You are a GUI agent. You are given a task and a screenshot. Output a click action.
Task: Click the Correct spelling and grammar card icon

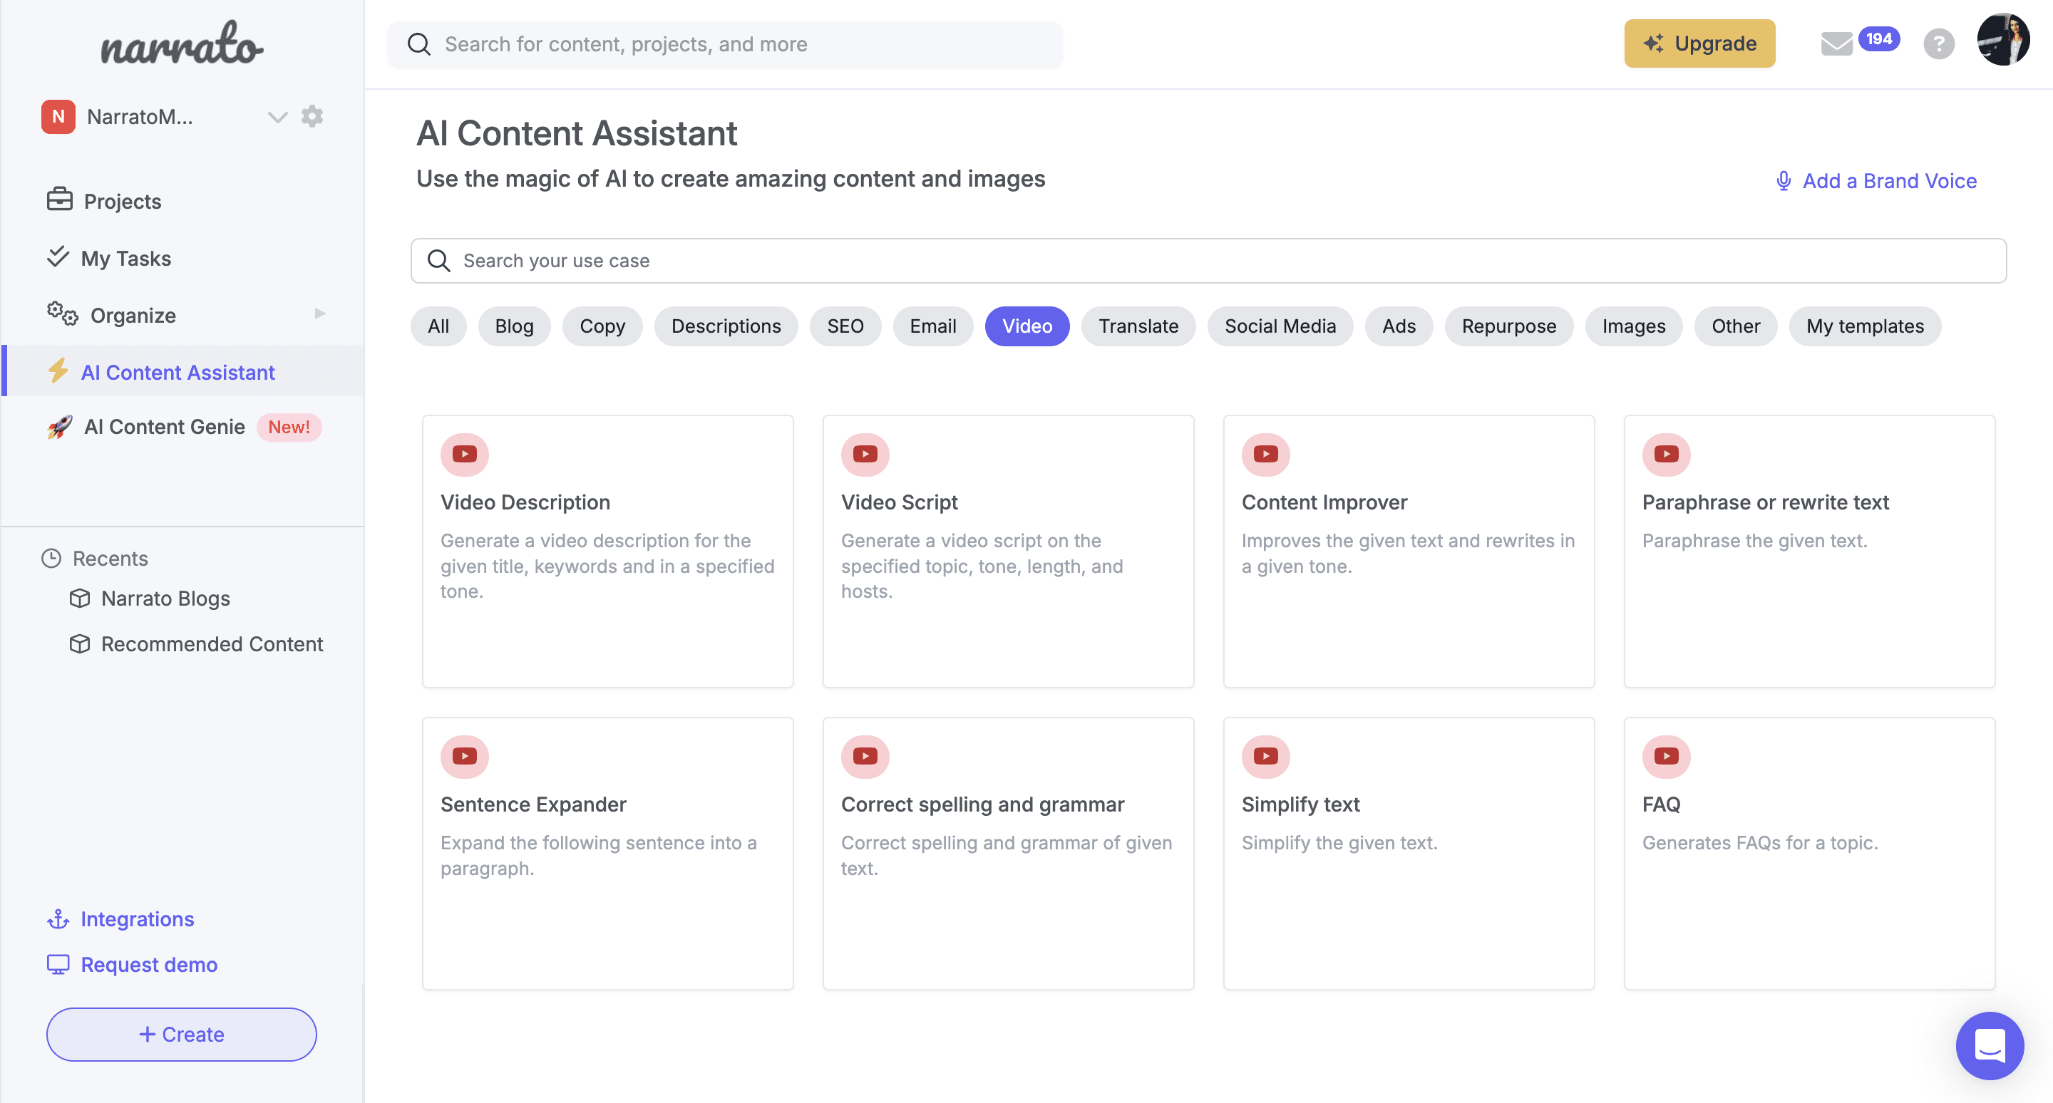[865, 756]
